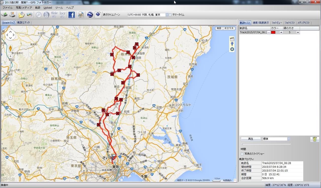
Task: Click the flickr upload icon
Action: click(x=54, y=15)
